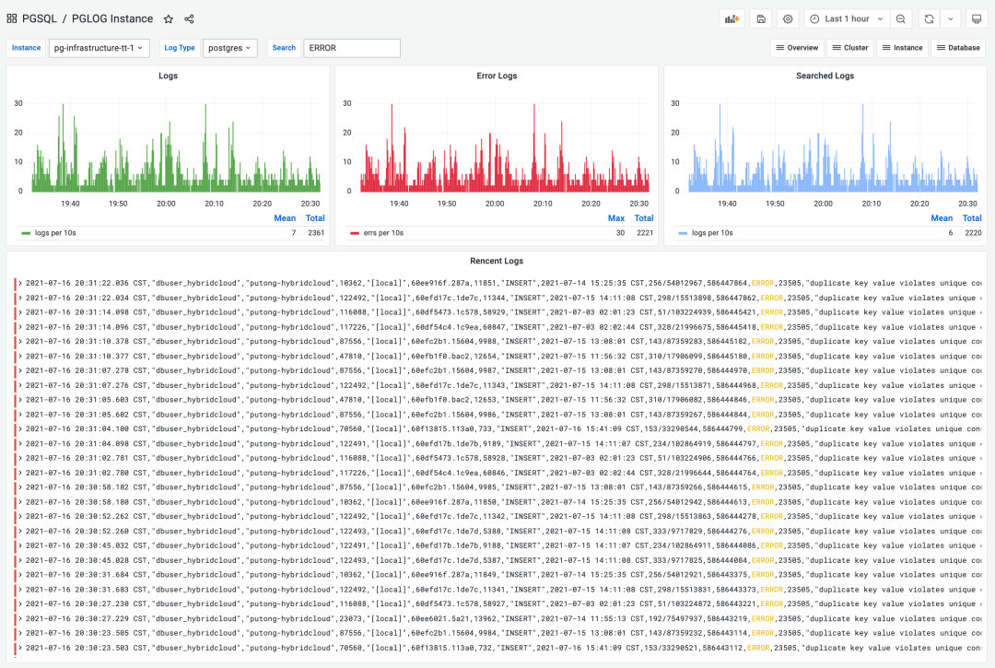Toggle the red errs per 10s legend series
995x668 pixels.
tap(377, 233)
